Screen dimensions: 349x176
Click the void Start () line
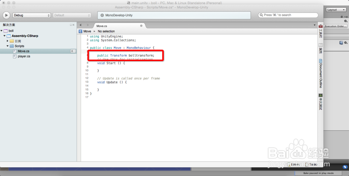(x=111, y=63)
